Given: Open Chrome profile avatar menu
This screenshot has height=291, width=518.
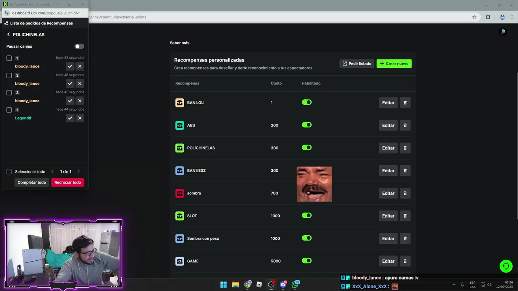Looking at the screenshot, I should 502,17.
